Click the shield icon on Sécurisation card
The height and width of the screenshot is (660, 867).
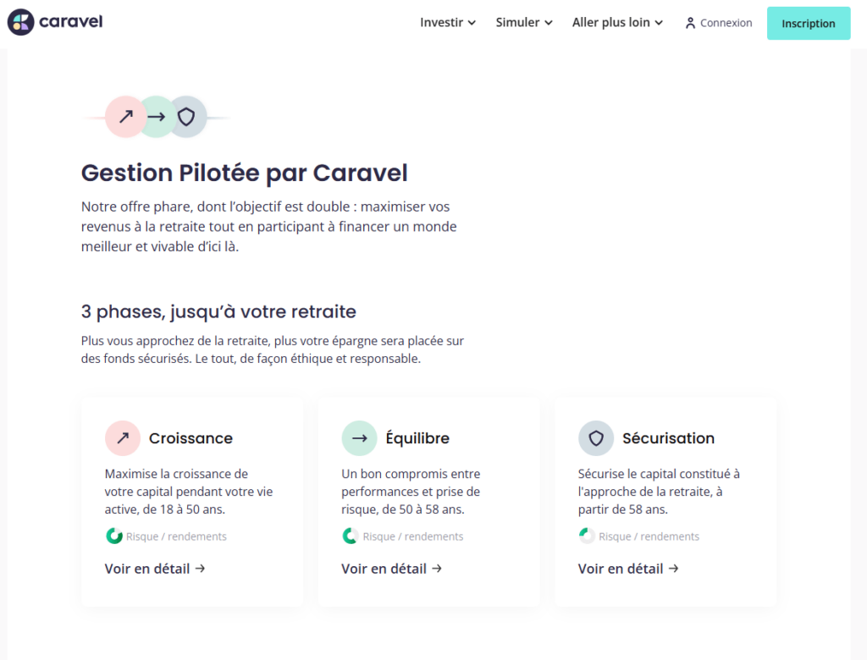click(596, 437)
